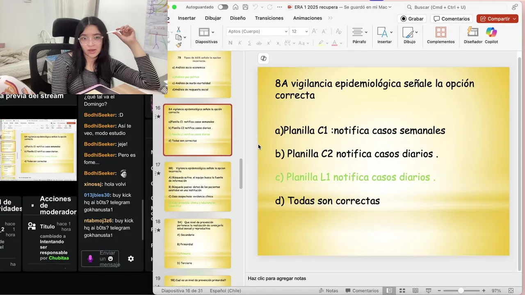This screenshot has height=295, width=525.
Task: Start Slide Show presentation icon
Action: [x=428, y=290]
